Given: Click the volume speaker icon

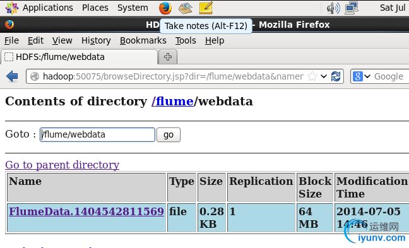Looking at the screenshot, I should (x=333, y=8).
